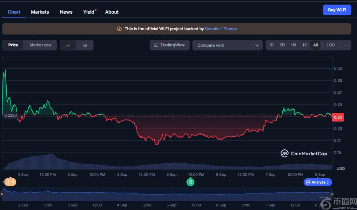Select the line chart type icon

(x=68, y=45)
